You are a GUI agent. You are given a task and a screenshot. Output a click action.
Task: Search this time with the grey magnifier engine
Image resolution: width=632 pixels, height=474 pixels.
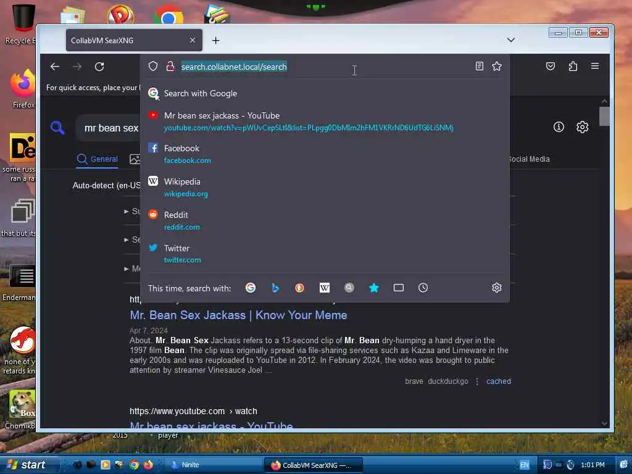349,288
